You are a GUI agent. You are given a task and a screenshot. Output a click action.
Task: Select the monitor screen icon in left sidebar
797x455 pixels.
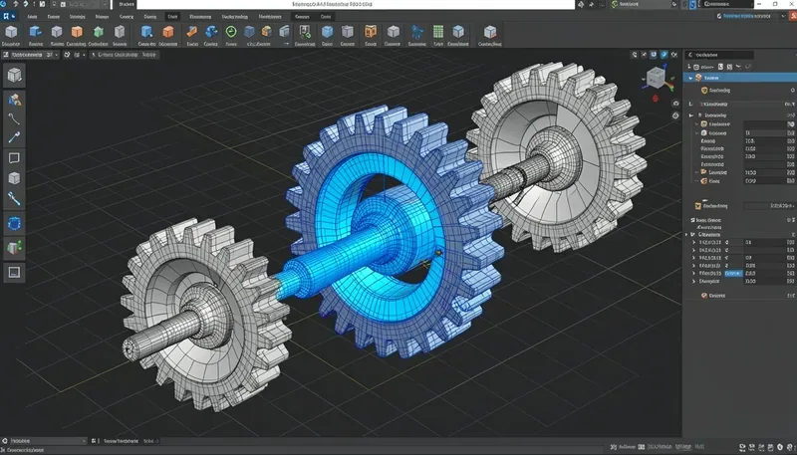(14, 272)
